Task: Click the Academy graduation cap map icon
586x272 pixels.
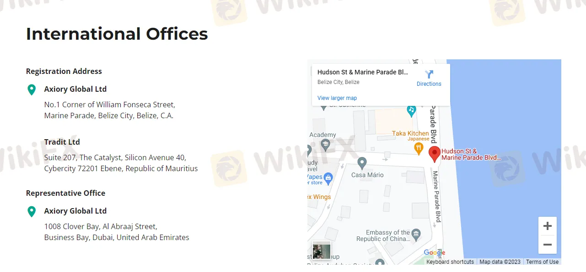Action: (325, 145)
